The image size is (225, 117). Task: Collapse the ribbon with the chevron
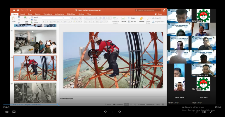coord(164,14)
